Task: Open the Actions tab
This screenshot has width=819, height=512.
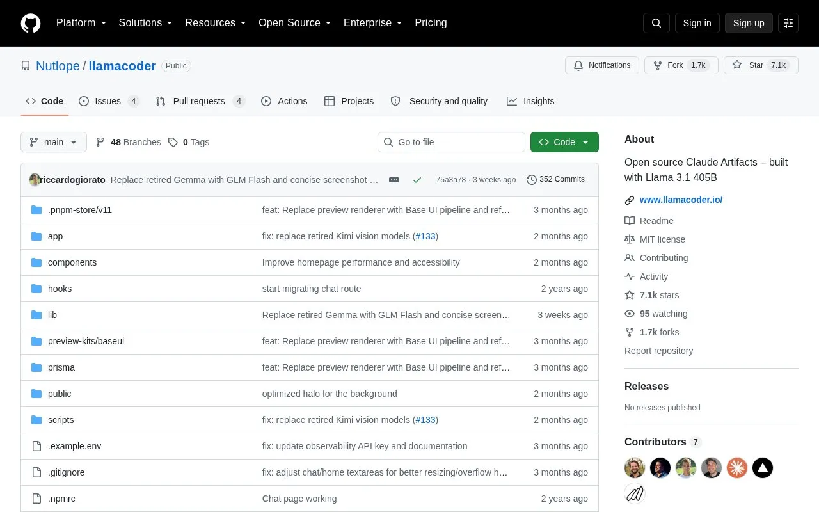Action: click(x=284, y=101)
